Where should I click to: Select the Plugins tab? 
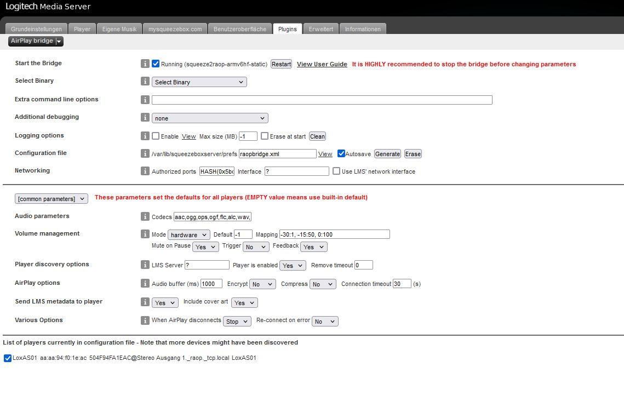[287, 29]
